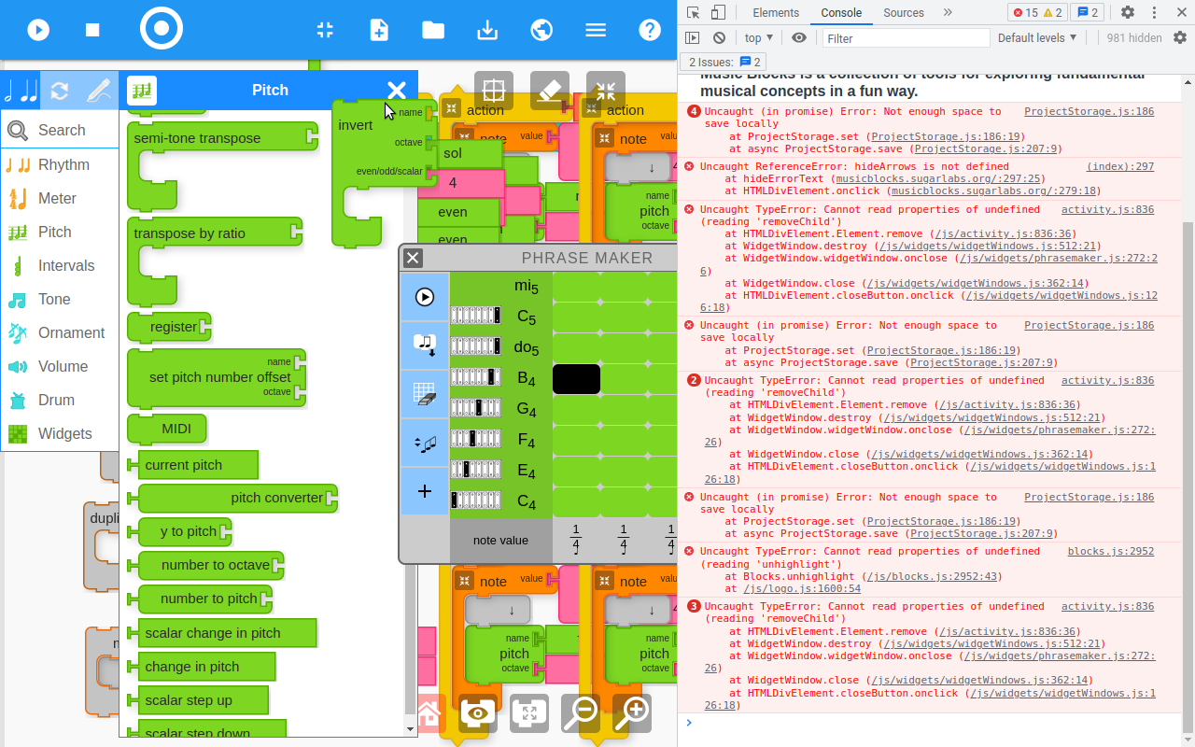Click the record button in the toolbar

point(161,28)
